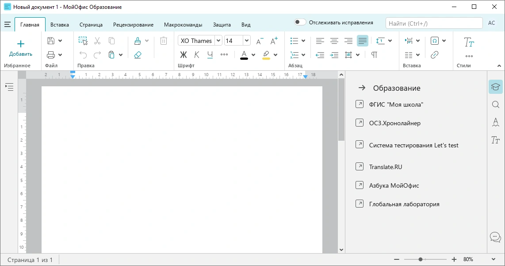Show nonprinting characters with pilcrow icon
Viewport: 505px width, 266px height.
[x=374, y=55]
